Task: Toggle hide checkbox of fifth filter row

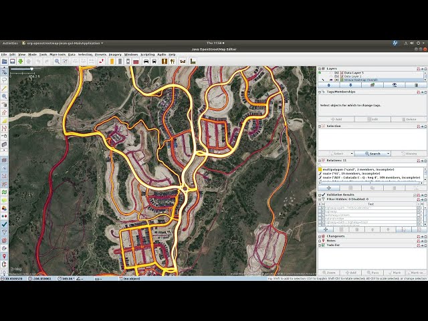Action: tap(323, 222)
